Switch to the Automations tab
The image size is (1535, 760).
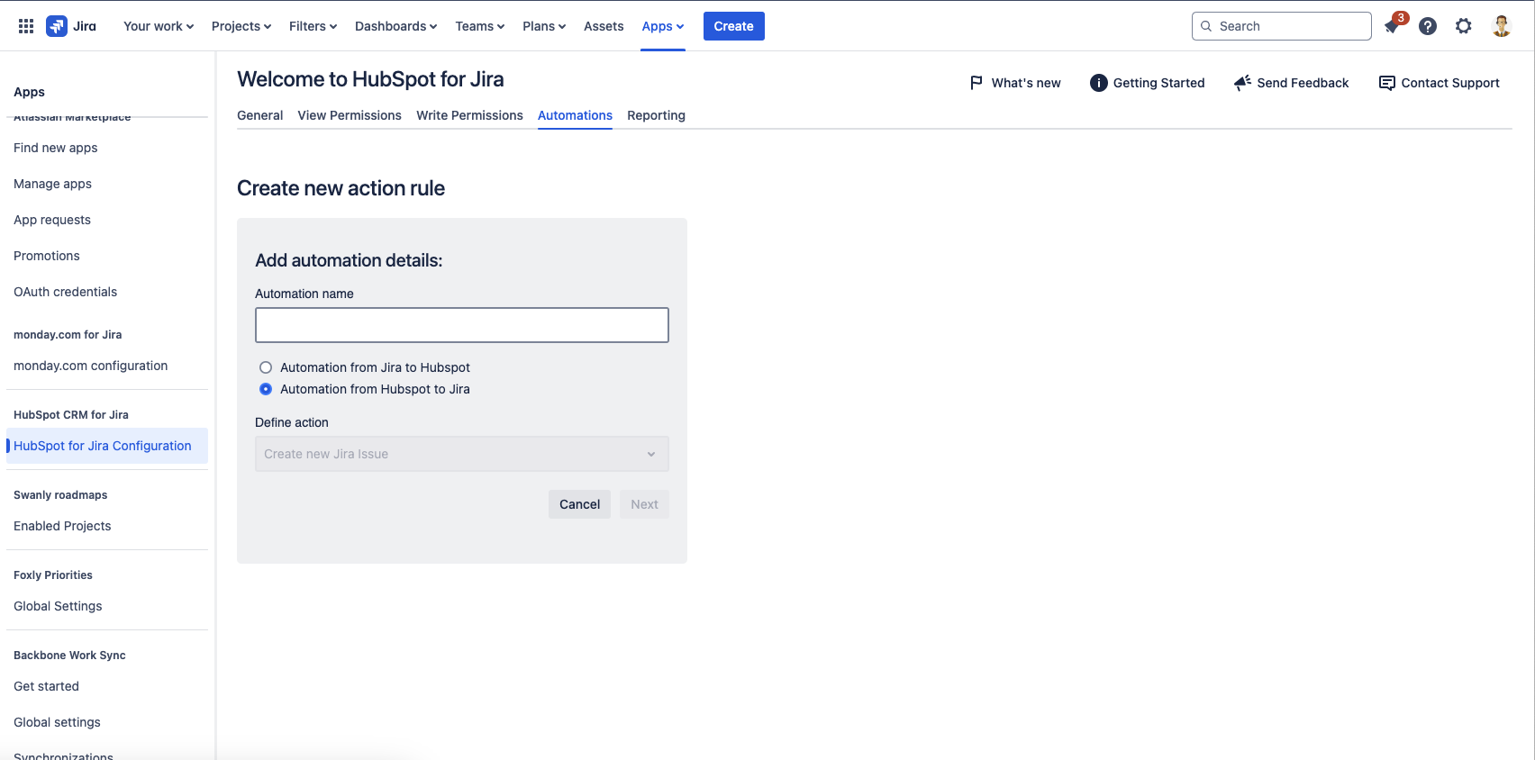pos(575,115)
